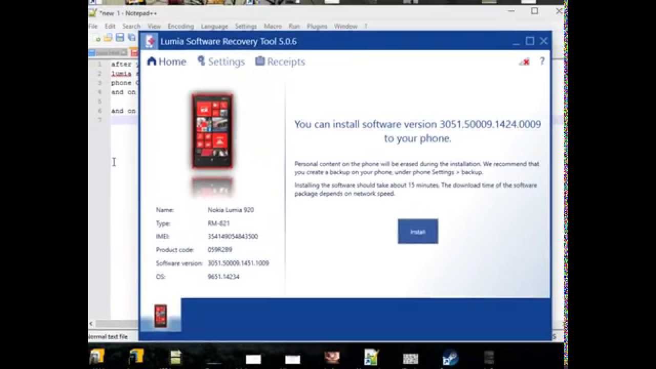The image size is (656, 369).
Task: Open the Notepad++ Settings menu
Action: (x=246, y=26)
